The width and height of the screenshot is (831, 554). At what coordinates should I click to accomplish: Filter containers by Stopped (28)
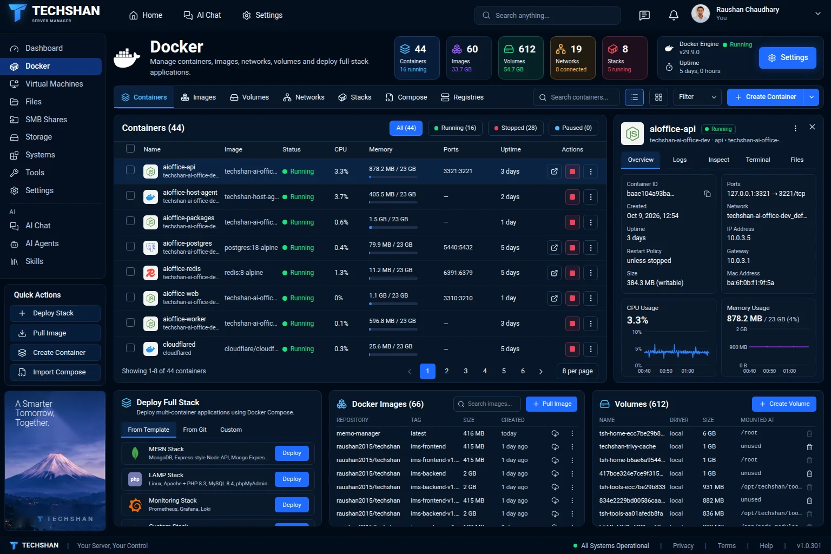pos(516,128)
